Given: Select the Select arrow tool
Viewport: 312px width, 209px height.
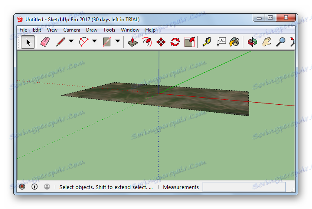Looking at the screenshot, I should (28, 42).
